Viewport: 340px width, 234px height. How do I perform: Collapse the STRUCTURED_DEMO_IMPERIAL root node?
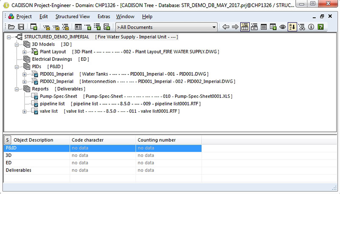8,37
